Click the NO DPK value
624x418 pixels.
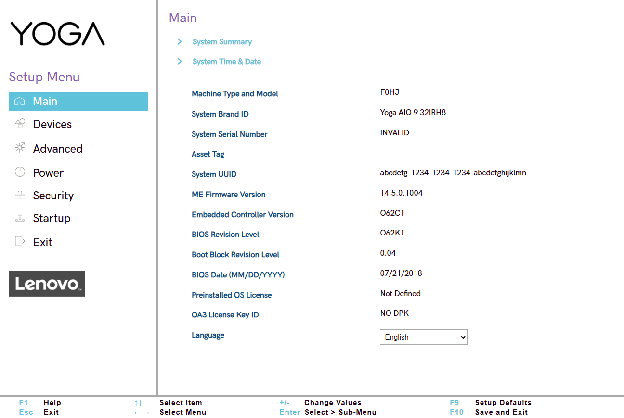394,313
